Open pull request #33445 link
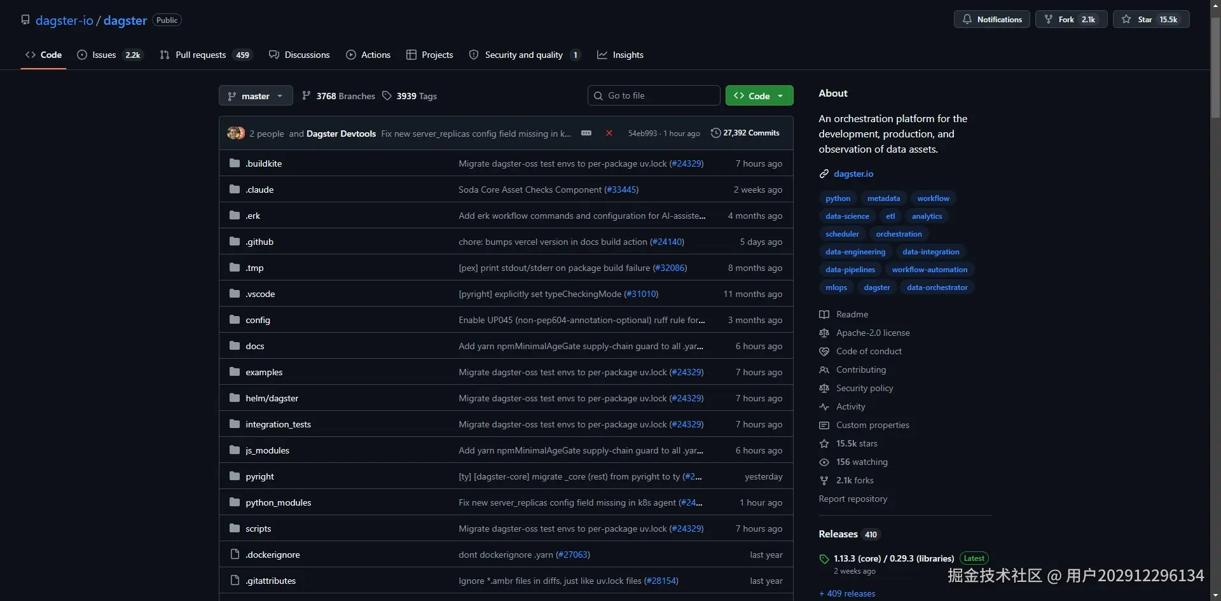The height and width of the screenshot is (601, 1221). click(621, 190)
